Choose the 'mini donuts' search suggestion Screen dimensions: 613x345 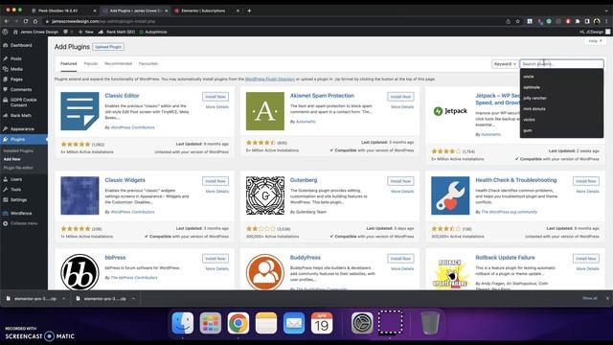561,108
